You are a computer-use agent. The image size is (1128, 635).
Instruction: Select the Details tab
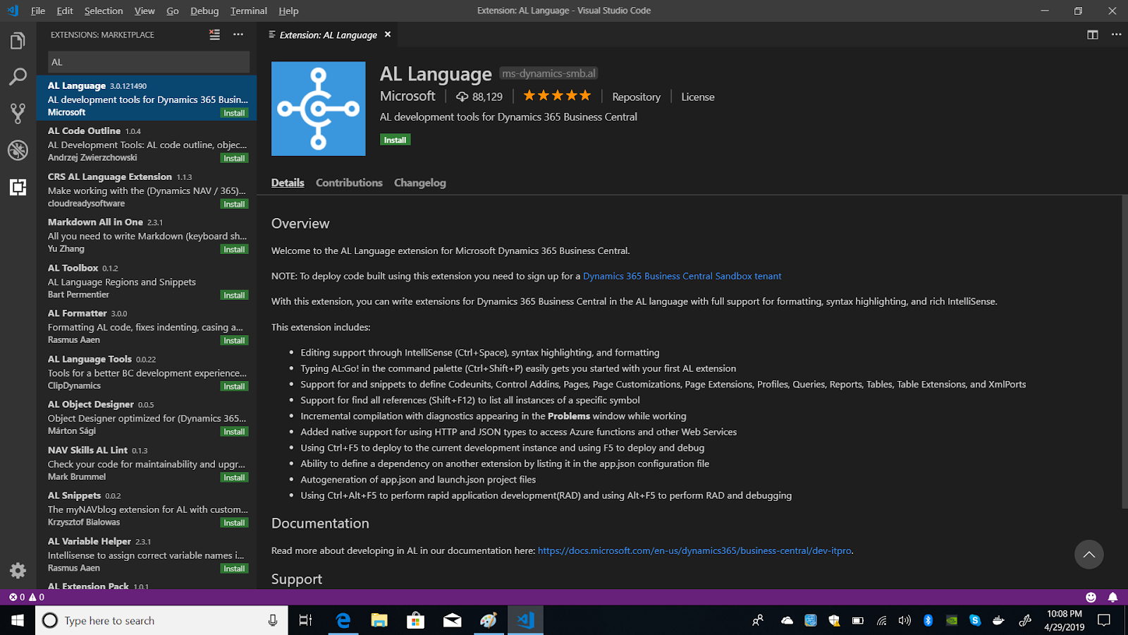click(x=288, y=183)
